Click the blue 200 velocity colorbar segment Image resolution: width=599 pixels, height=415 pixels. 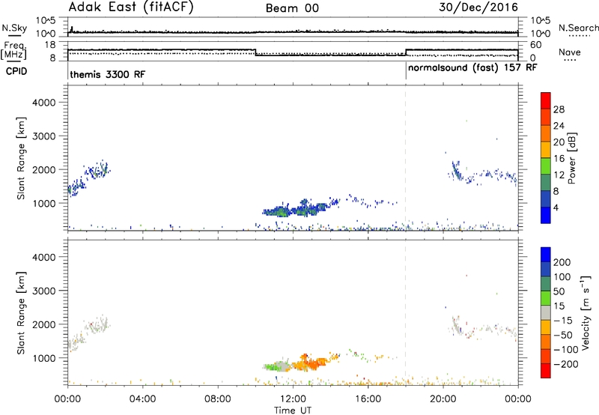click(546, 255)
